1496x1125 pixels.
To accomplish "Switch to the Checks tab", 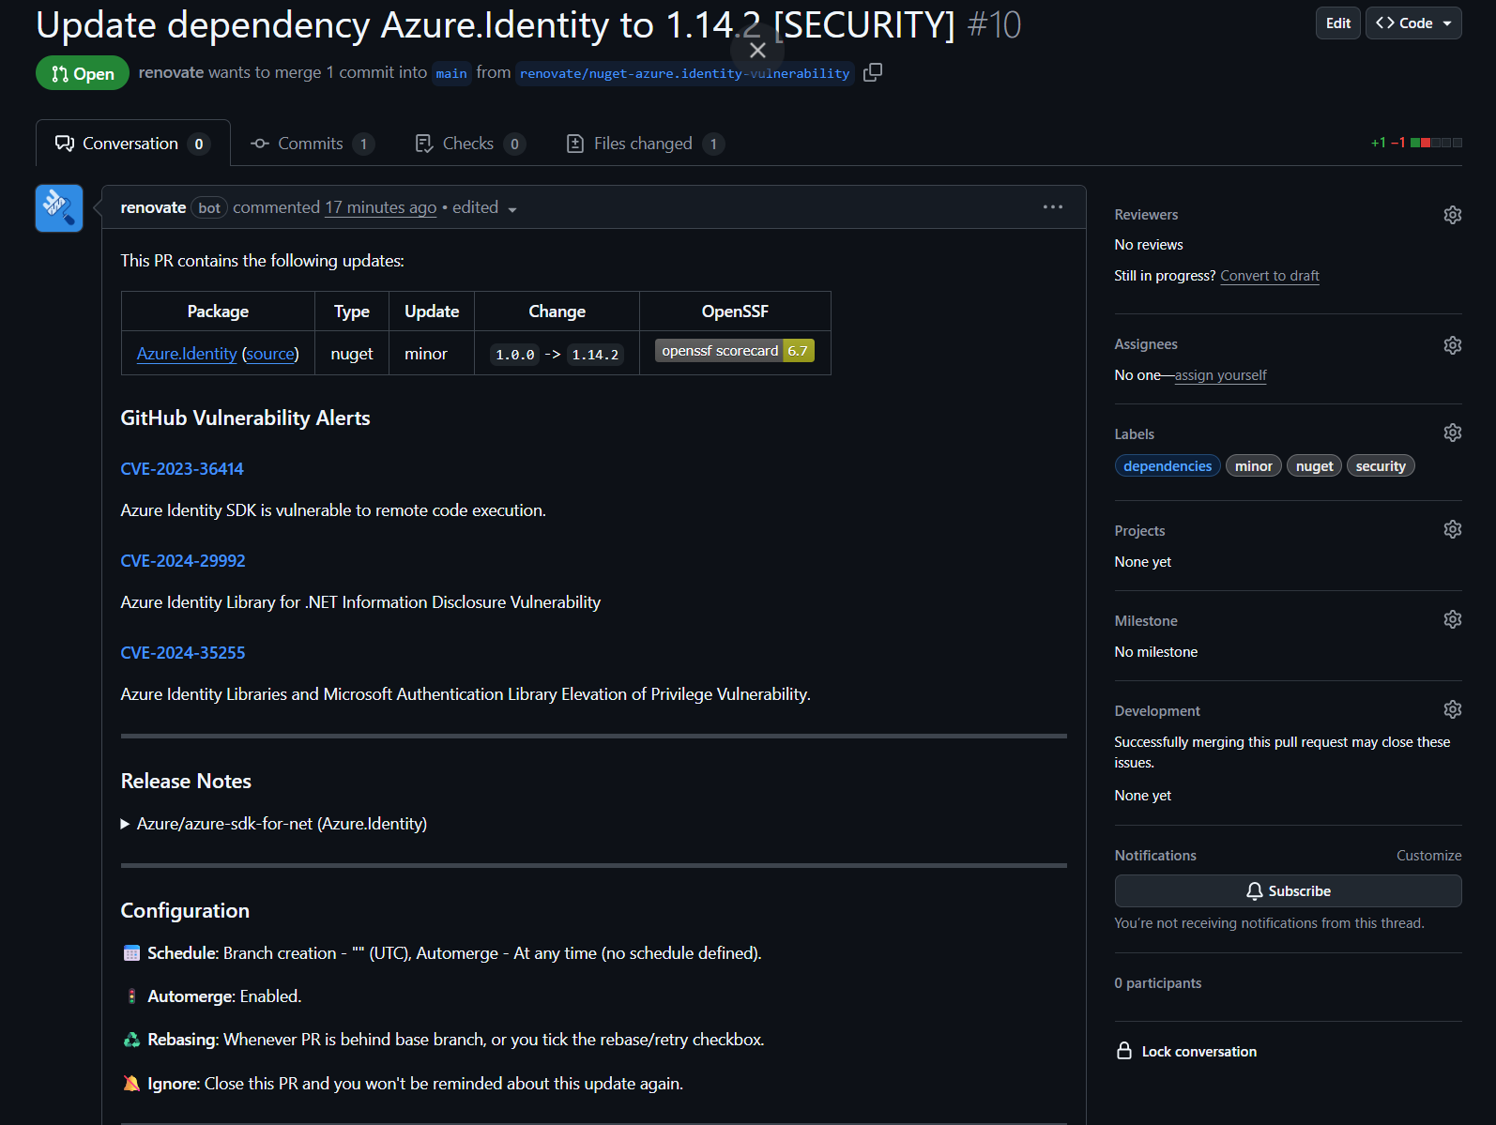I will [x=470, y=144].
